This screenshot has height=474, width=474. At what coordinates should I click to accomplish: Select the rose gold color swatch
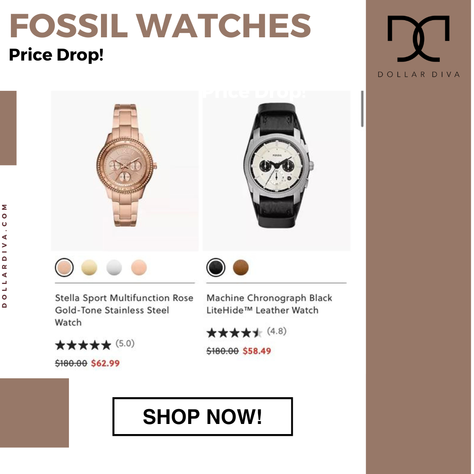[x=64, y=268]
